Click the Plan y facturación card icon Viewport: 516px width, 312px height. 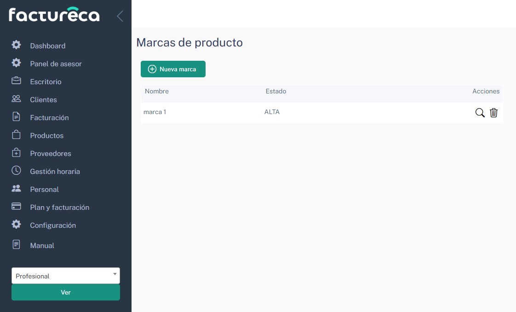(x=16, y=207)
